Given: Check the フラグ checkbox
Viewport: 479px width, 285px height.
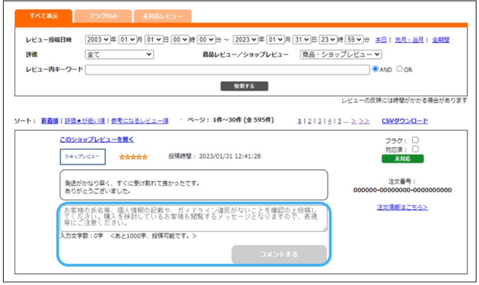Looking at the screenshot, I should [415, 140].
